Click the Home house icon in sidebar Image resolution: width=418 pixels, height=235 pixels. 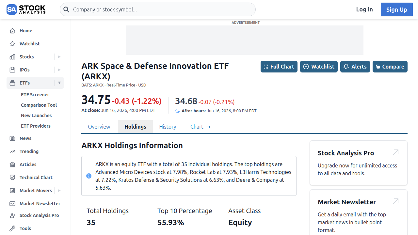12,31
